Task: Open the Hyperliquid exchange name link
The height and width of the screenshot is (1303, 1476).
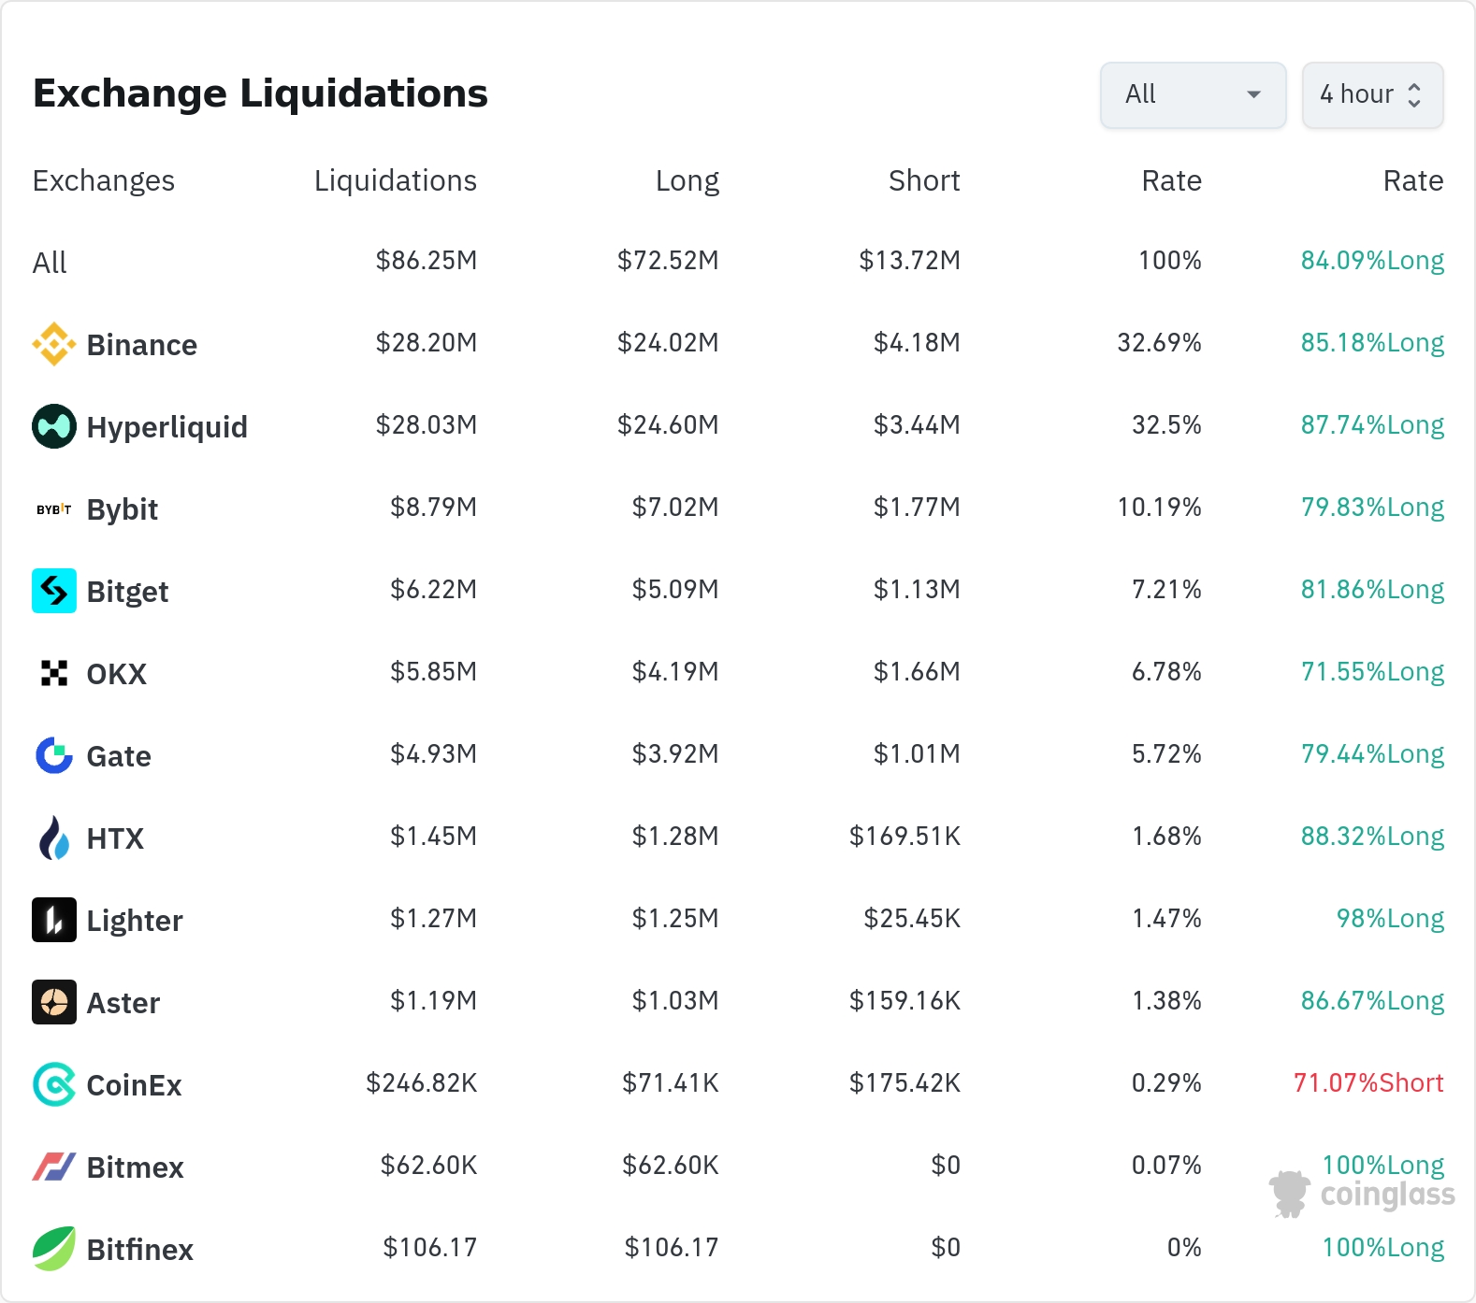Action: click(166, 427)
